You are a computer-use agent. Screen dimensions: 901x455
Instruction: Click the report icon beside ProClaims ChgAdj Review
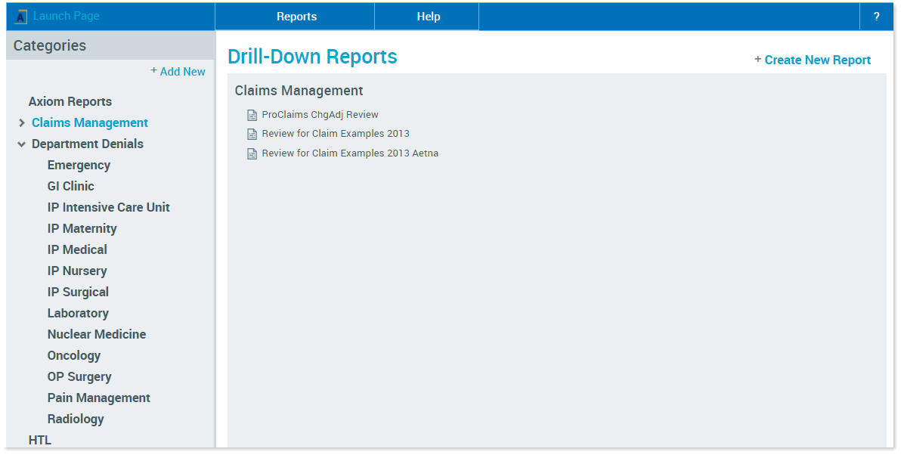[x=252, y=114]
